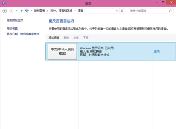Click the 更改语言首选项 heading
The width and height of the screenshot is (176, 129).
(x=61, y=21)
